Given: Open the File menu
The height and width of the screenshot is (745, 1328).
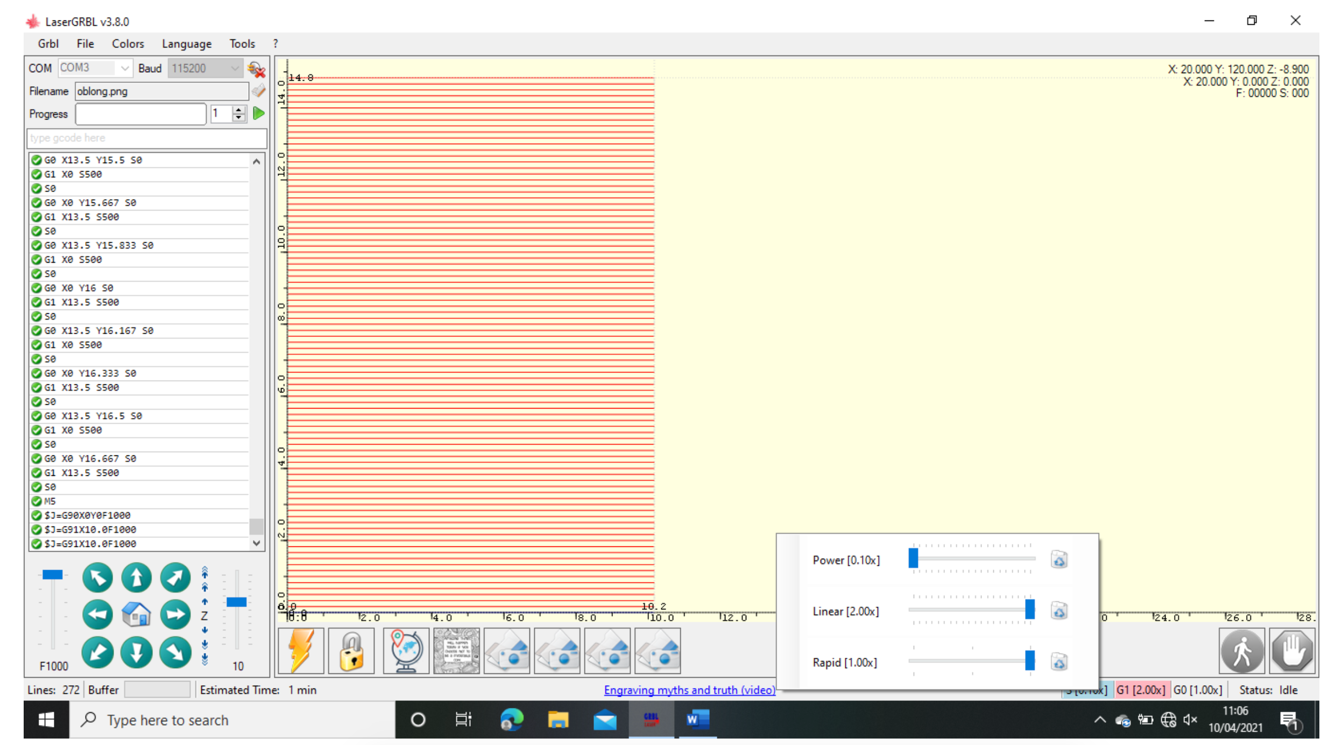Looking at the screenshot, I should point(85,44).
